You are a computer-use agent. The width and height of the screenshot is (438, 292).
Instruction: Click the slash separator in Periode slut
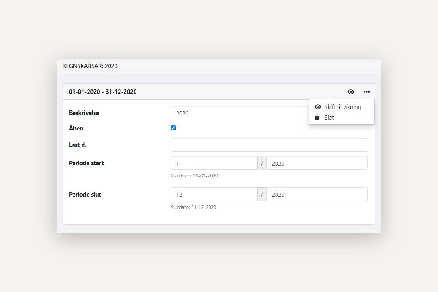pyautogui.click(x=262, y=194)
